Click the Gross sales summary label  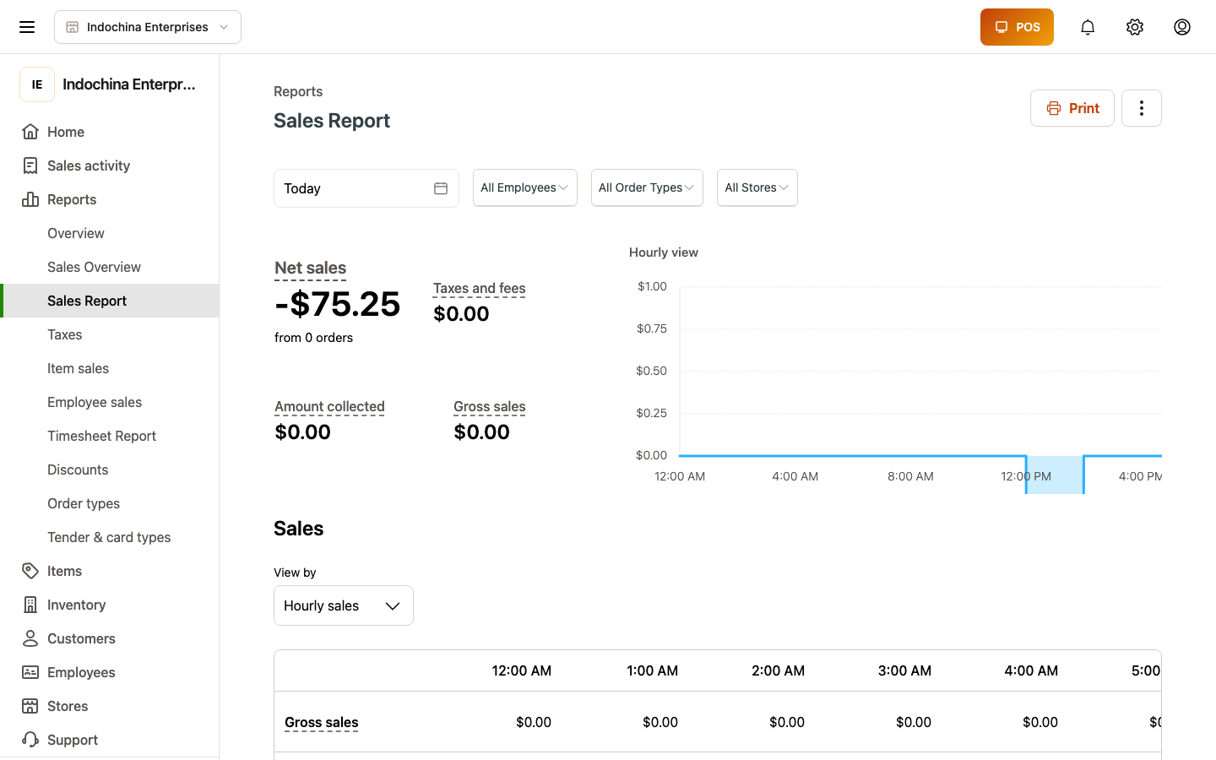[490, 406]
